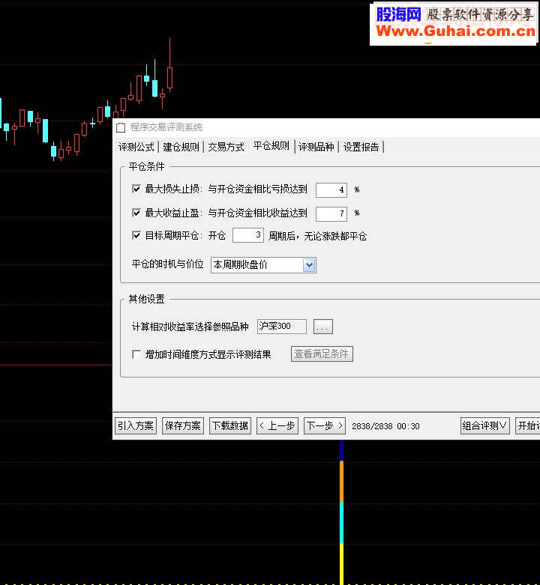Click the tallest red candlestick in chart
Screen dimensions: 540x585
pos(170,65)
